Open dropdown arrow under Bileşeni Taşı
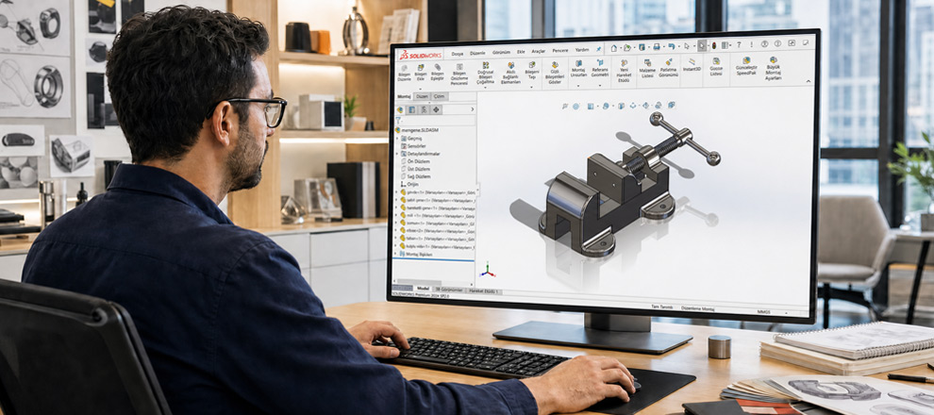This screenshot has width=934, height=415. (532, 87)
